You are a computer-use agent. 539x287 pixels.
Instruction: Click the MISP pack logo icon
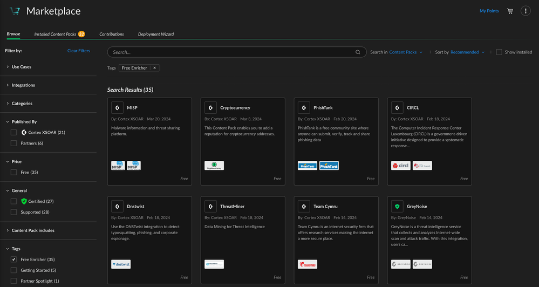tap(118, 108)
